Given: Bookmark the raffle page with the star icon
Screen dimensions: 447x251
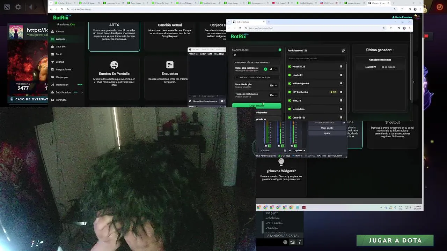Looking at the screenshot, I should [383, 28].
